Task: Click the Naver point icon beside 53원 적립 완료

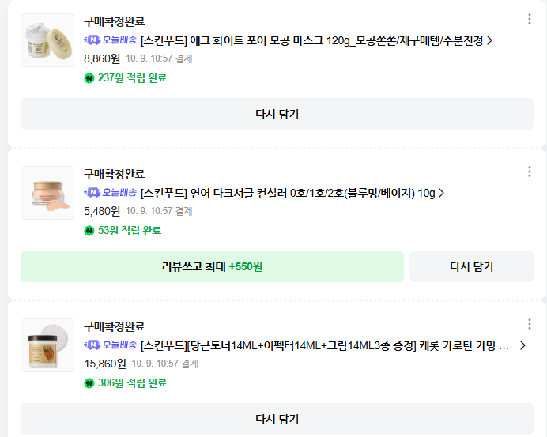Action: 89,231
